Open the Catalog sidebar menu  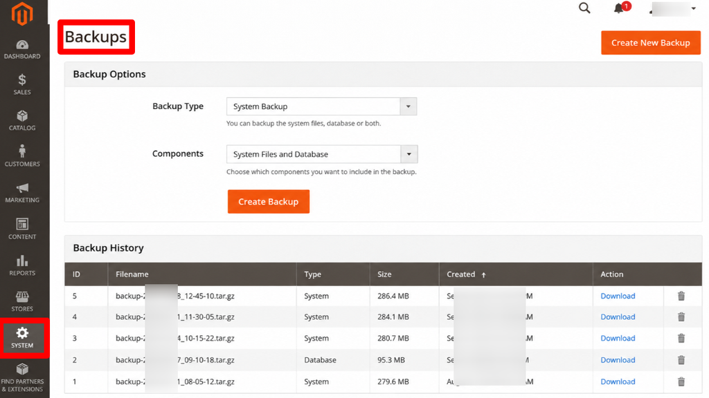tap(22, 120)
